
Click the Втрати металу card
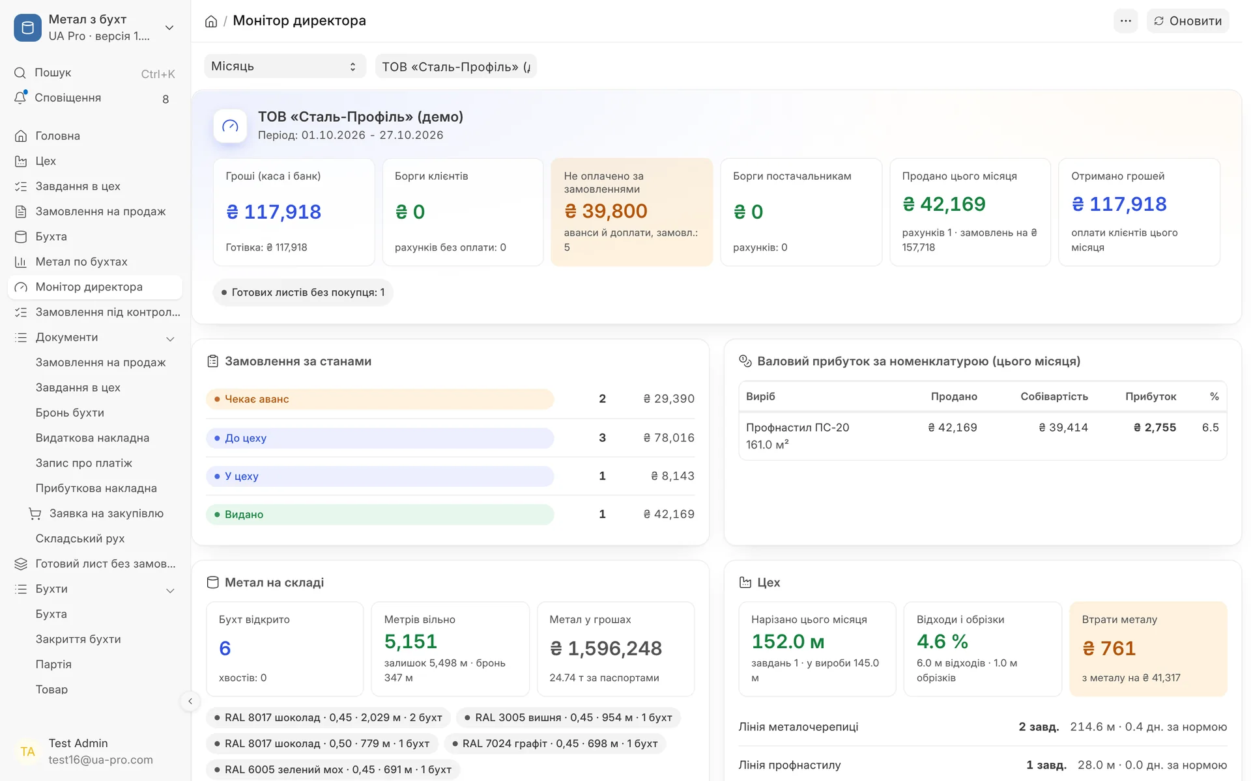click(1148, 649)
